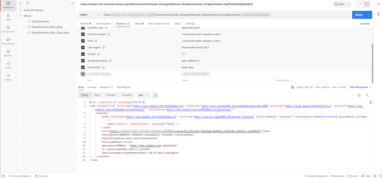Open Find and Replace in status bar
Screen dimensions: 383x178
19,176
